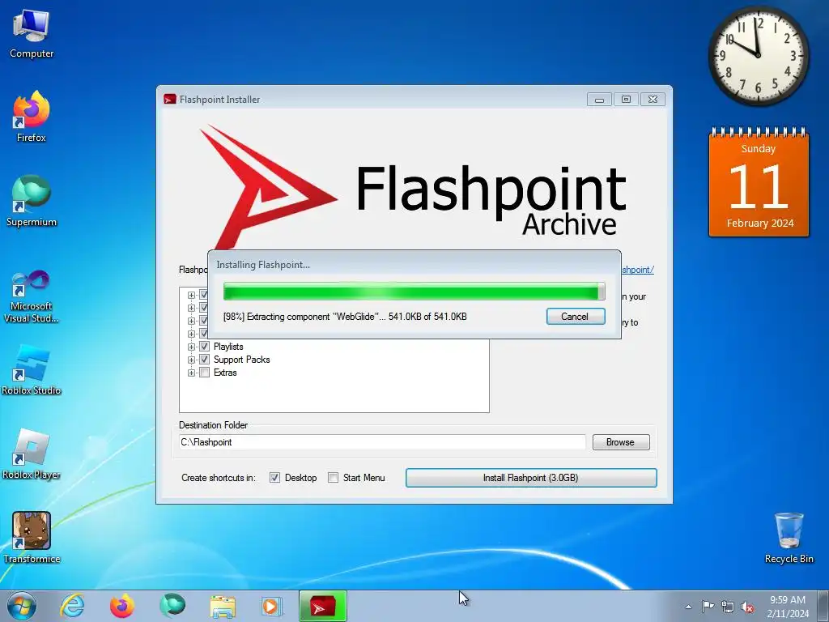
Task: Open the taskbar clock showing 9:59 AM
Action: (788, 607)
